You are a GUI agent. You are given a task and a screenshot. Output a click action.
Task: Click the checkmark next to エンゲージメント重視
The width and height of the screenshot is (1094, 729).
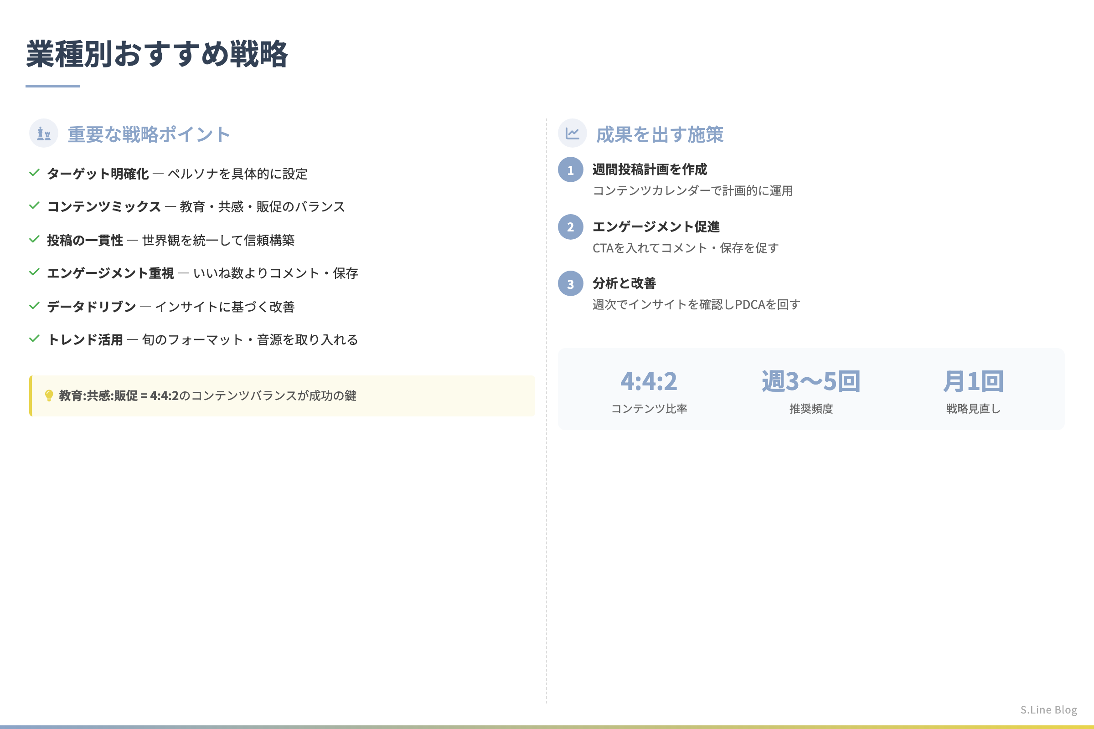tap(35, 272)
